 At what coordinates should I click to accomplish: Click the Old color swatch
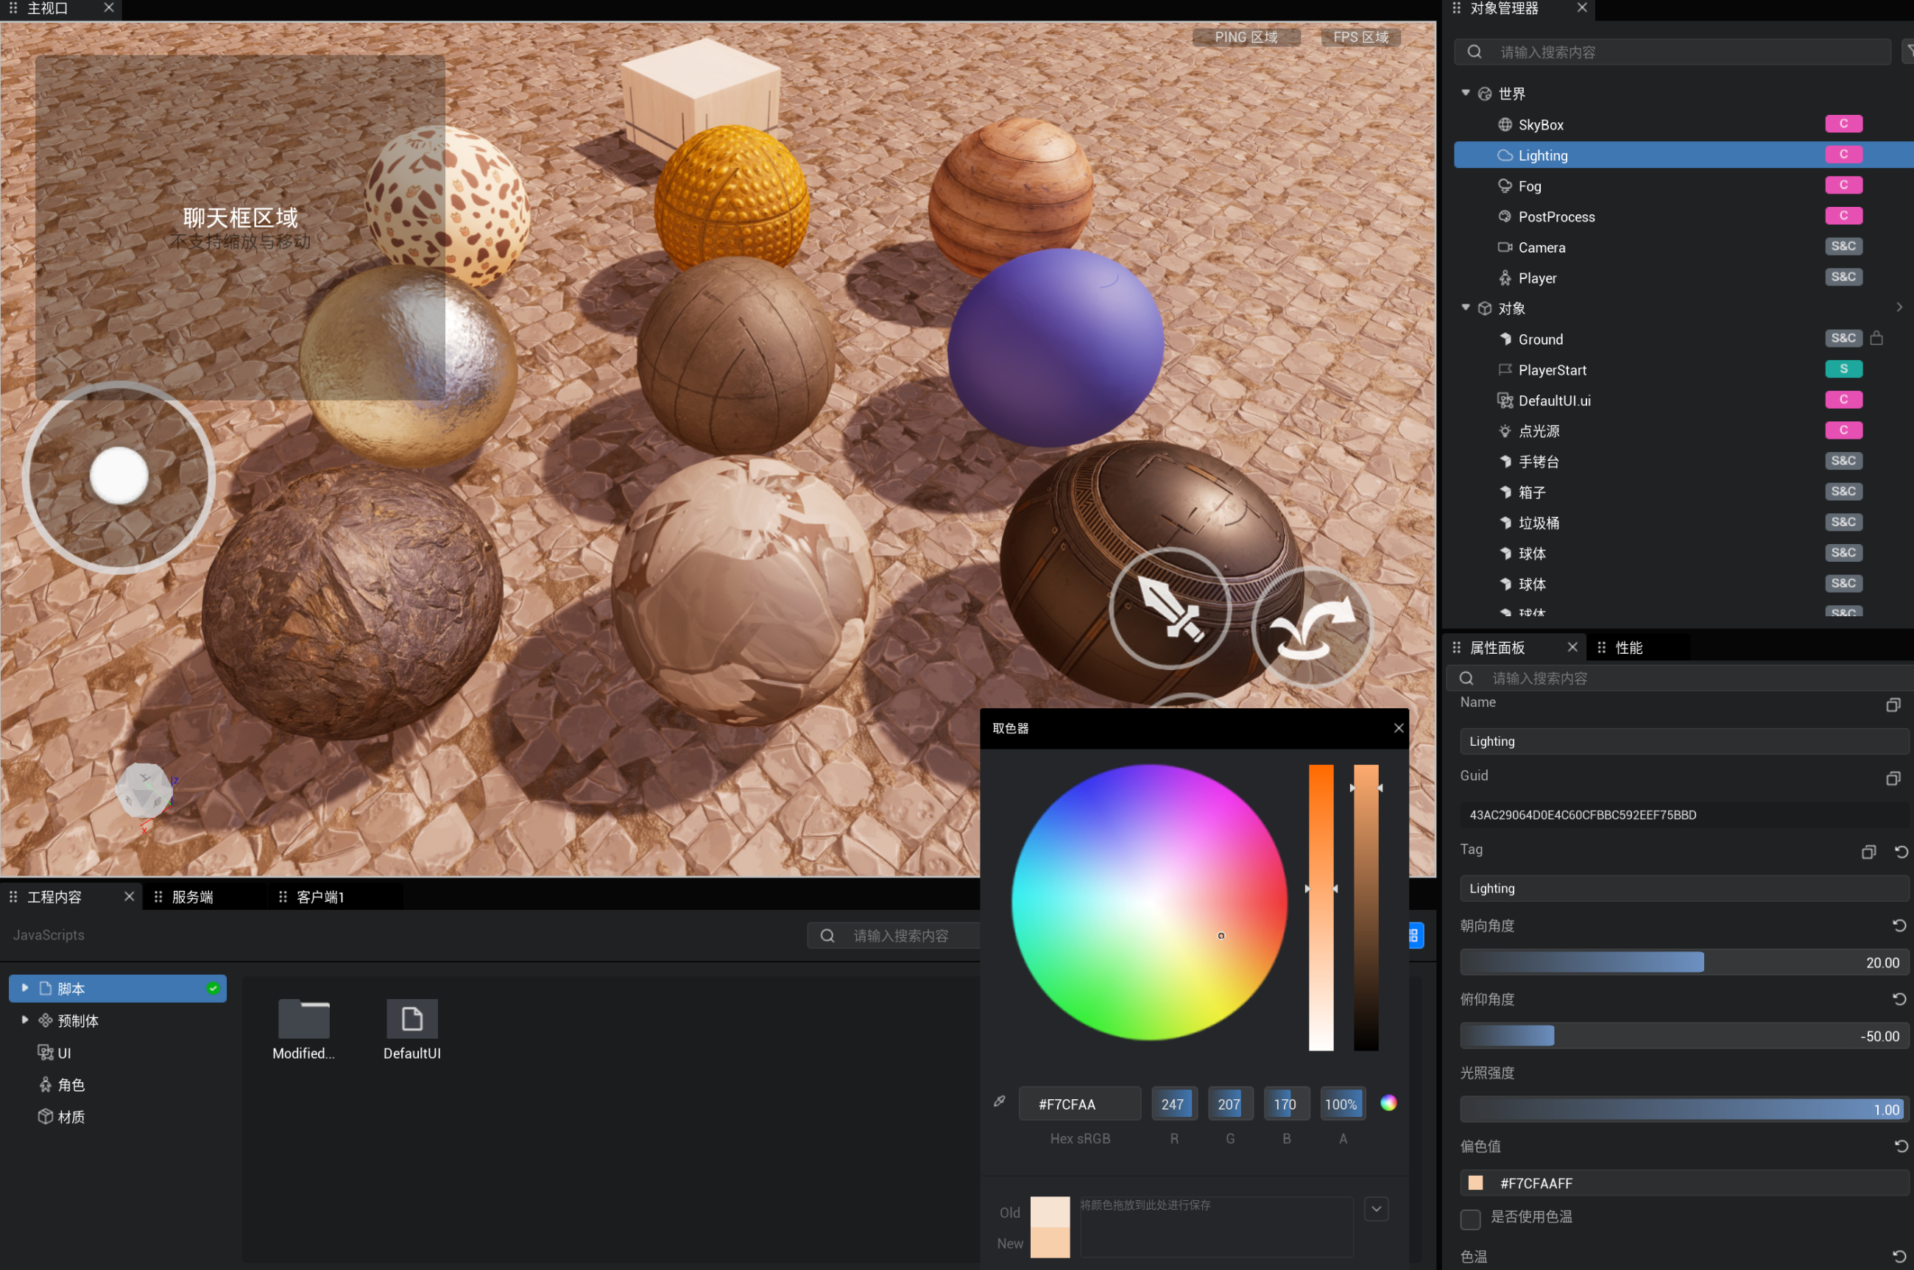1050,1212
